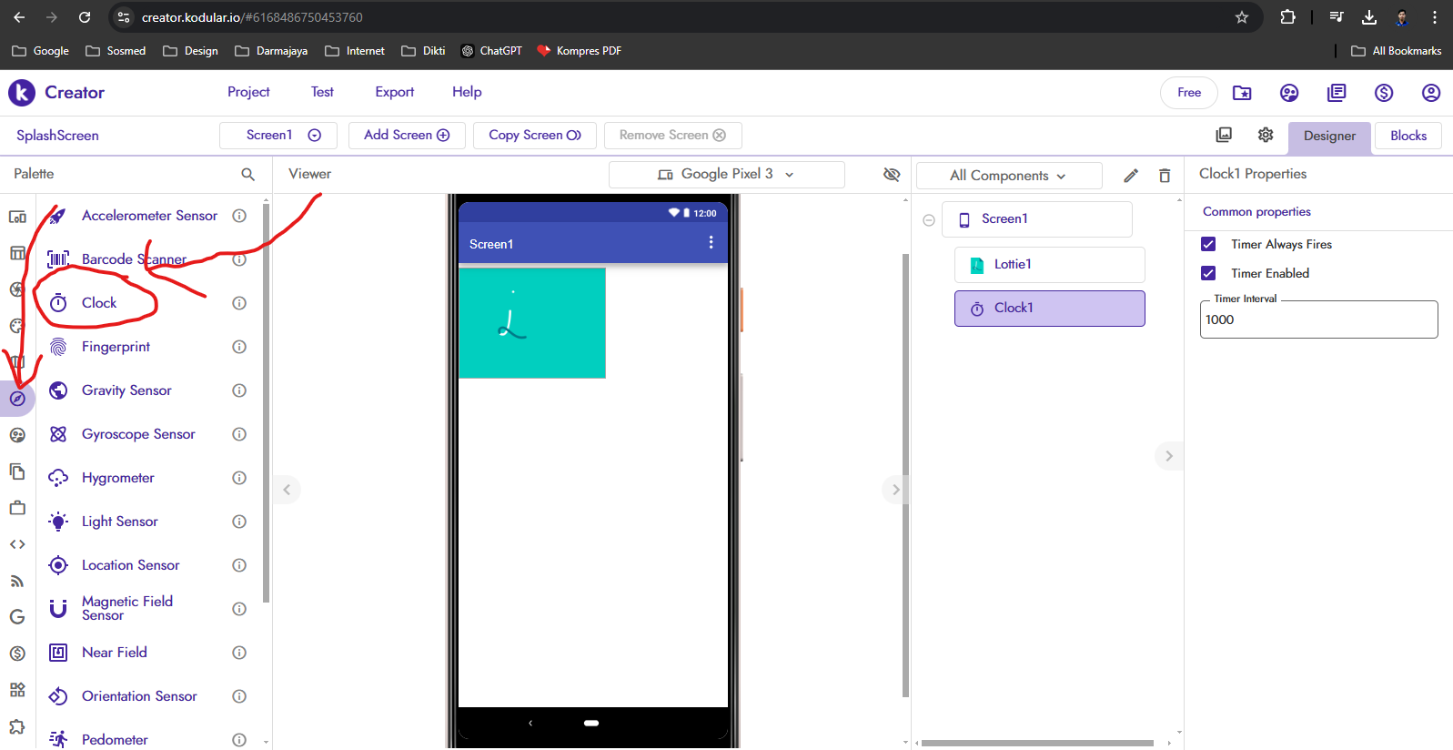1453x750 pixels.
Task: Open All Components filter dropdown
Action: pyautogui.click(x=1008, y=176)
